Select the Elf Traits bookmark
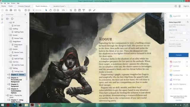190x107 pixels. coord(17,26)
